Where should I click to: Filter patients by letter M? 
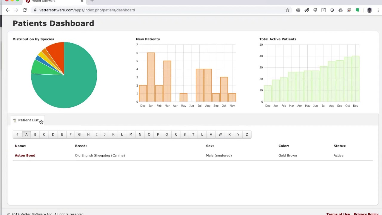[131, 135]
